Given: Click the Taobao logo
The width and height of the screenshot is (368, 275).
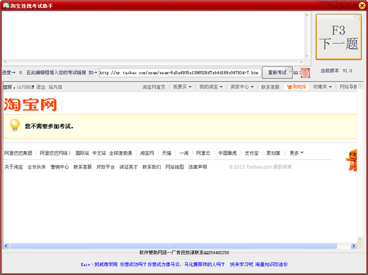Looking at the screenshot, I should 30,104.
